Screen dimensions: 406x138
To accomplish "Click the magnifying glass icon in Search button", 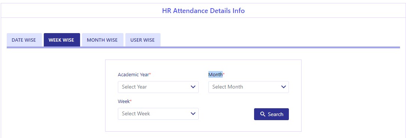I will coord(263,114).
